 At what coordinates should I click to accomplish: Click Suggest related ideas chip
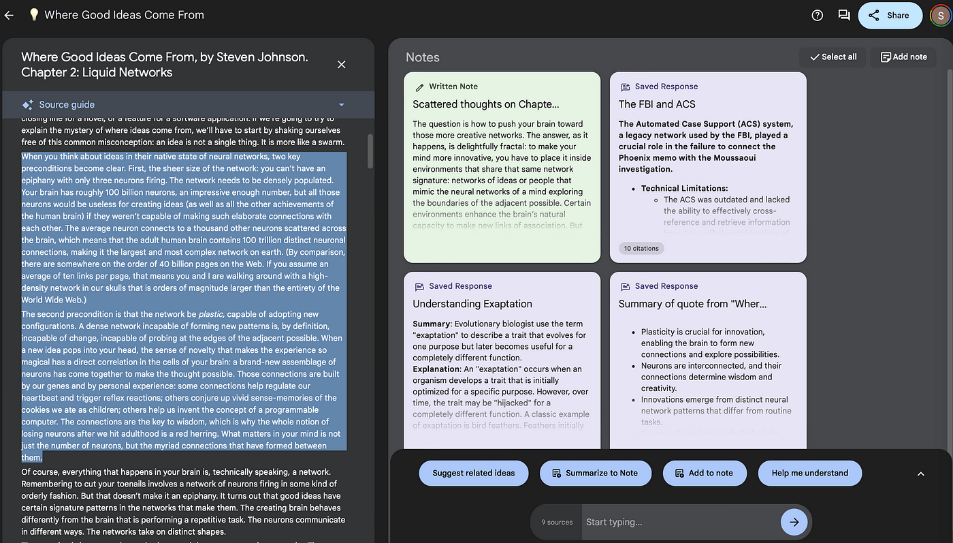coord(474,473)
